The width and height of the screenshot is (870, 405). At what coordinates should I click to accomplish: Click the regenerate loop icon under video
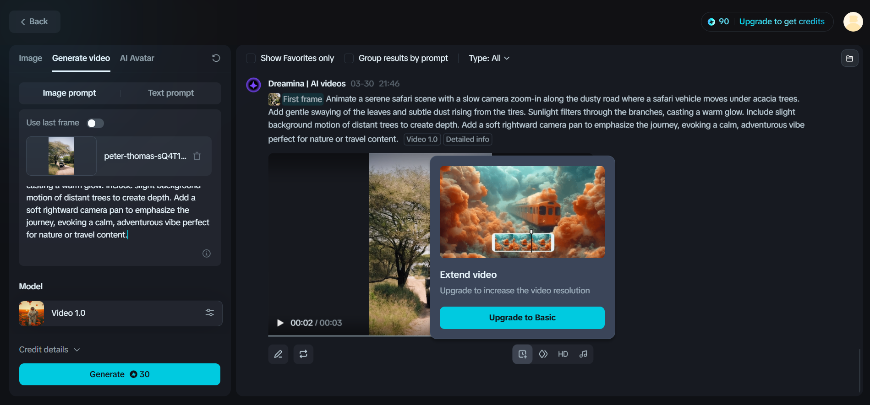click(x=303, y=354)
